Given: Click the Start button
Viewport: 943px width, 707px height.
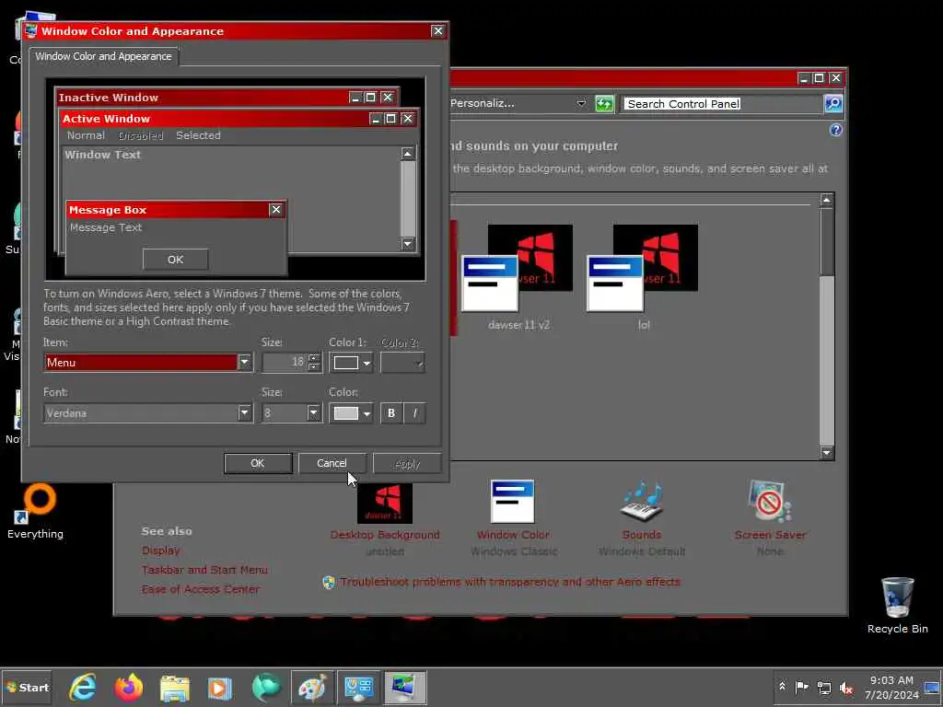Looking at the screenshot, I should tap(27, 687).
